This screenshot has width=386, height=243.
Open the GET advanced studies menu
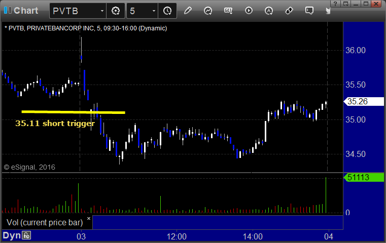pos(228,11)
